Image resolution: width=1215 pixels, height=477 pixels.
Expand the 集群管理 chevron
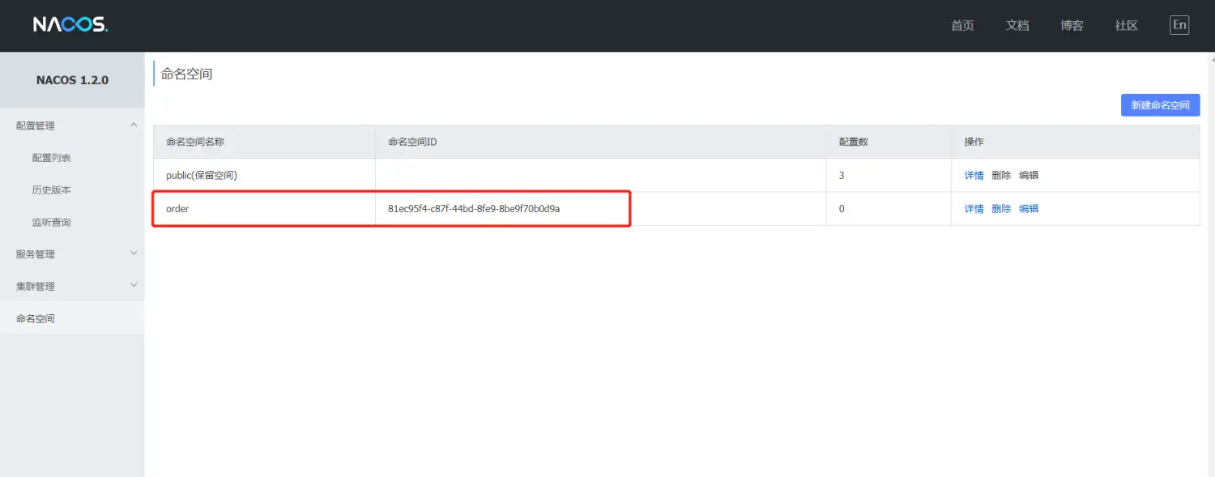[x=134, y=286]
